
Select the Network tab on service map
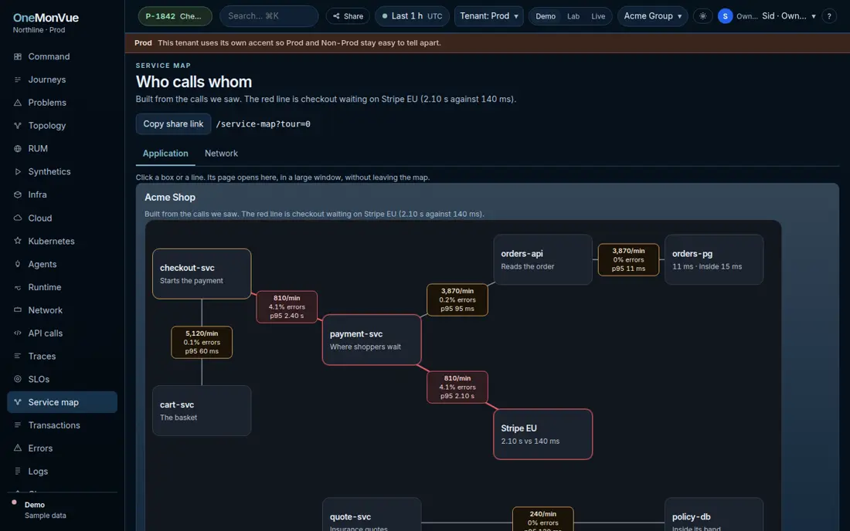221,153
